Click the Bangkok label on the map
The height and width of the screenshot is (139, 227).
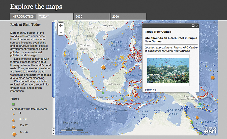(84, 49)
